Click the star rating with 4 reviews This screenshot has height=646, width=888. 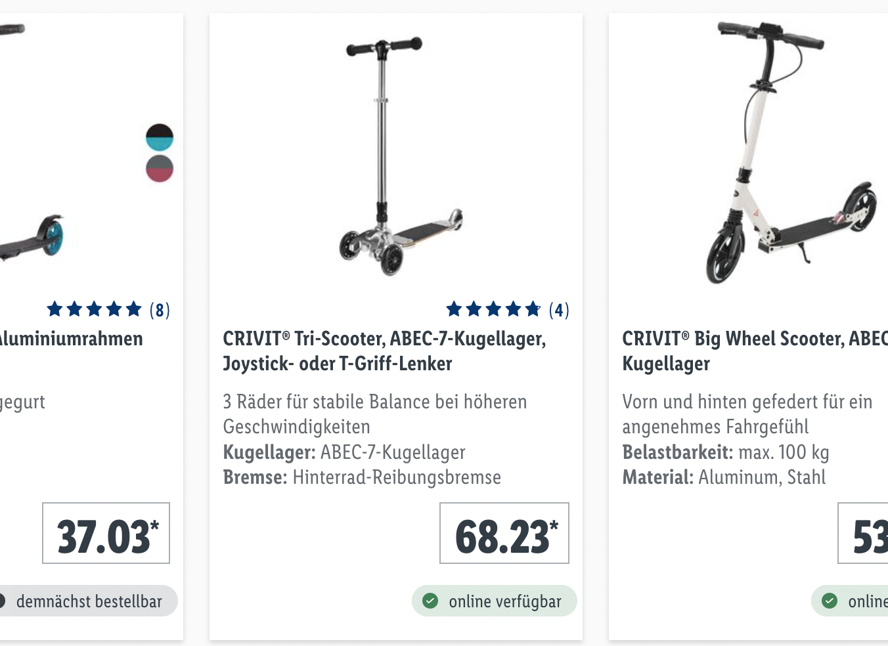pyautogui.click(x=493, y=309)
